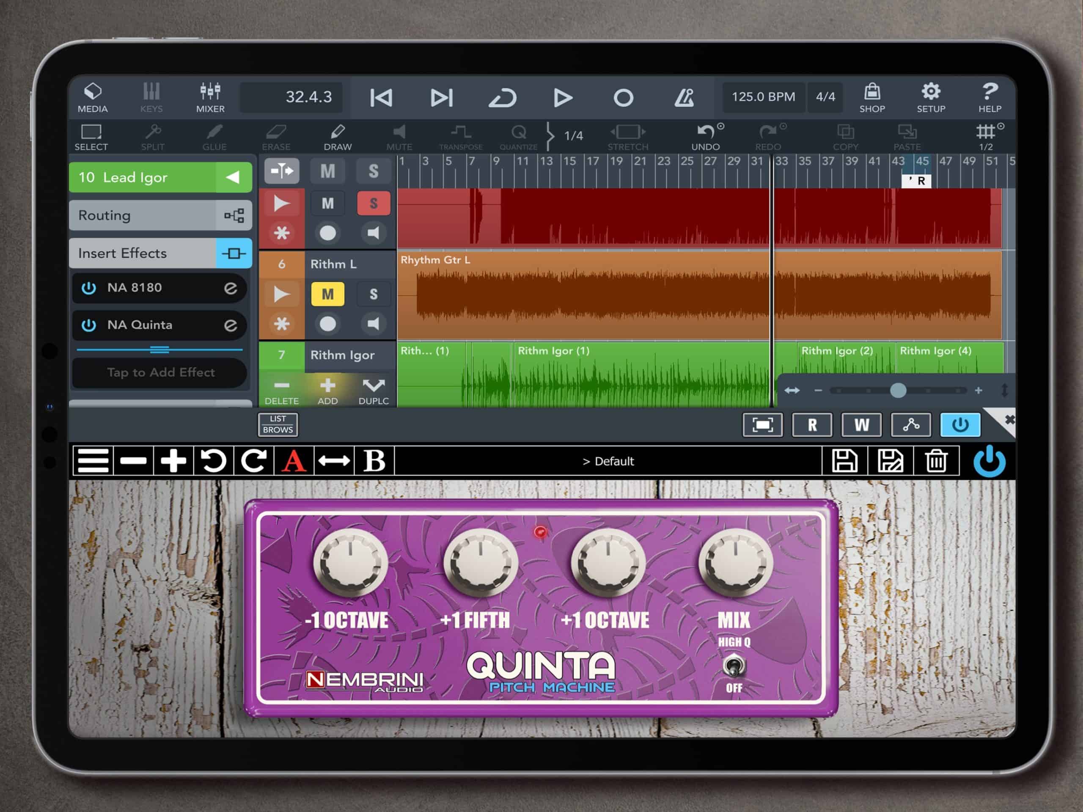The height and width of the screenshot is (812, 1083).
Task: Choose the SELECT tool
Action: click(91, 137)
